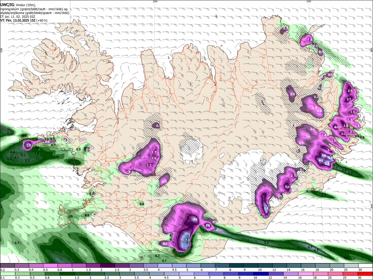Click the dark plum 2 mm snow swatch
Viewport: 373px width, 280px height.
(107, 265)
